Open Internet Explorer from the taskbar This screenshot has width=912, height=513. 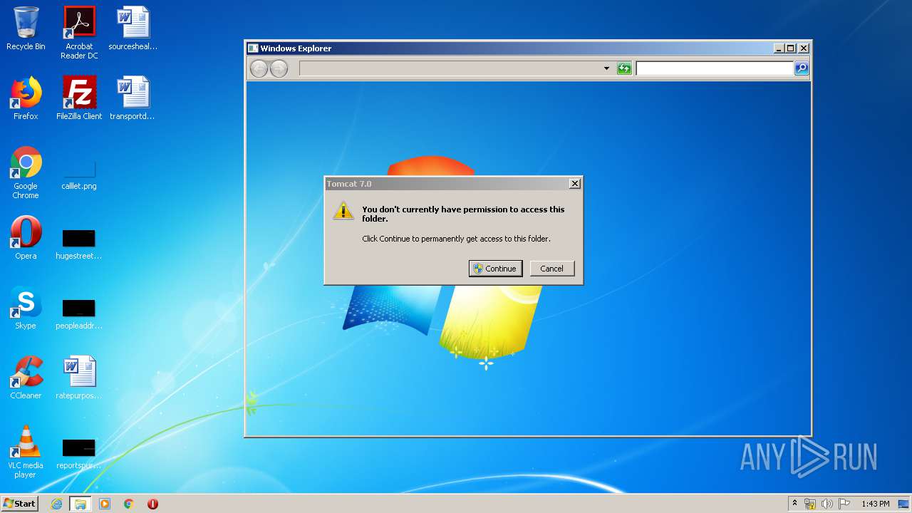(x=56, y=504)
